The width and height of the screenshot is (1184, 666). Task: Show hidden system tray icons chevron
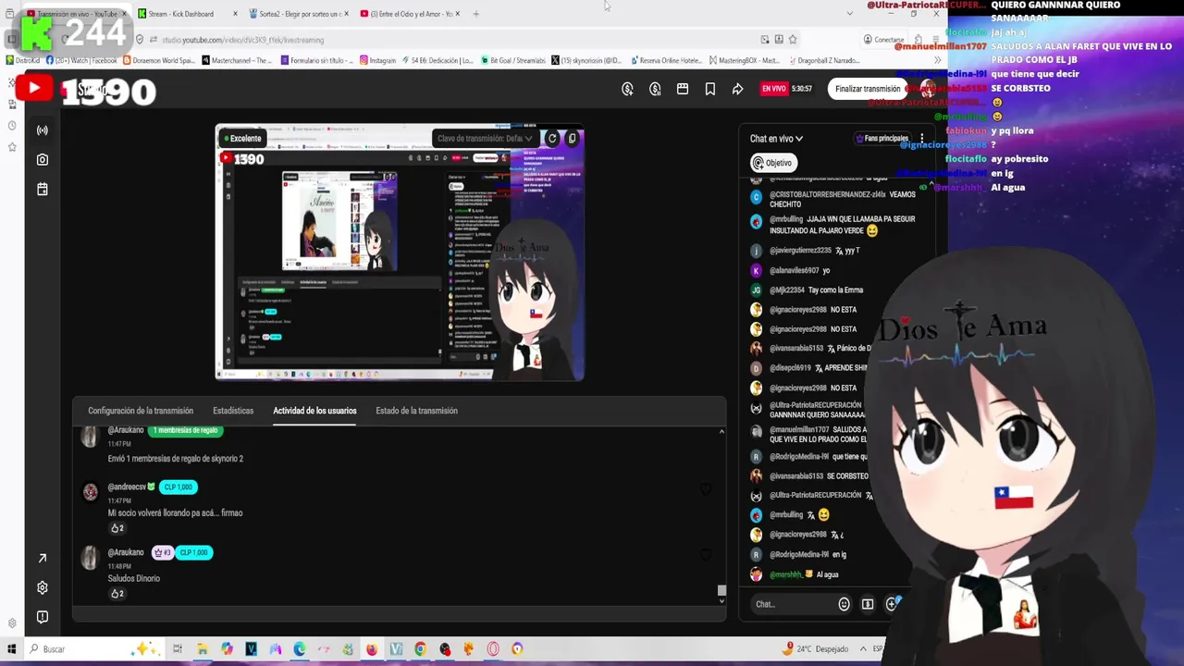[863, 648]
